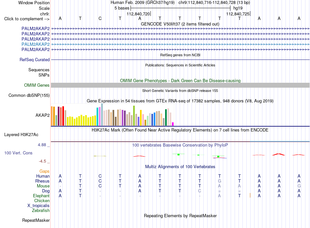Click the GENCODE V50lift37 track title
Viewport: 310px width, 228px height.
coord(180,24)
